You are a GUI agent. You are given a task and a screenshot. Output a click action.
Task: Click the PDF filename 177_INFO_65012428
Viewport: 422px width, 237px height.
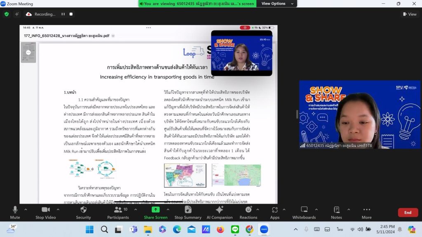point(66,36)
